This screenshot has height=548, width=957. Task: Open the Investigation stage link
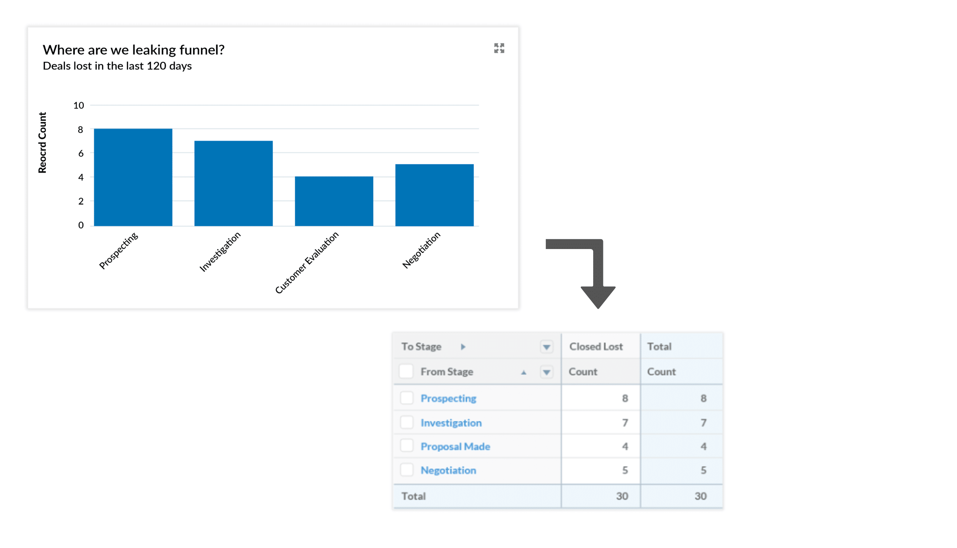(451, 423)
